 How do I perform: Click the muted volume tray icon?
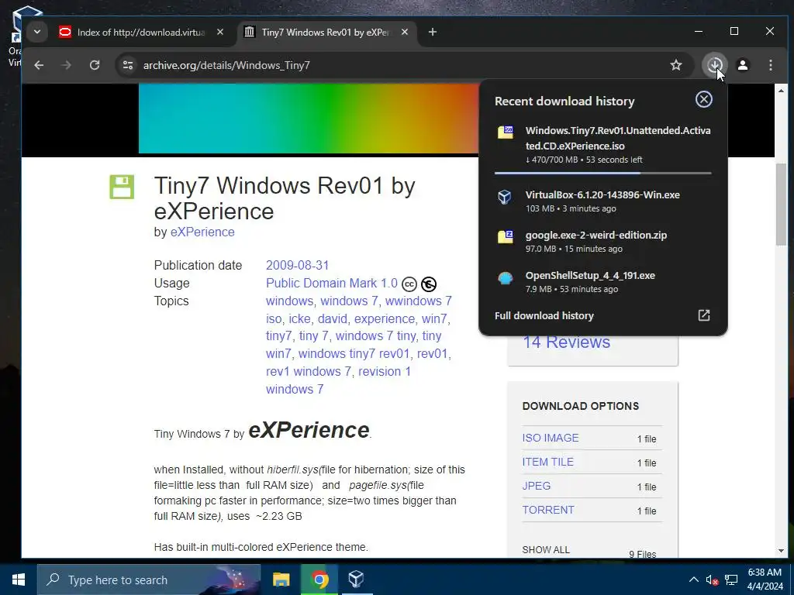pyautogui.click(x=712, y=580)
